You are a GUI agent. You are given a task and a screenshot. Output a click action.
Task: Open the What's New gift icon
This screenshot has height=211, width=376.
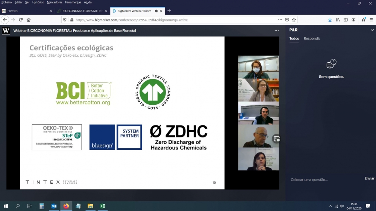364,20
